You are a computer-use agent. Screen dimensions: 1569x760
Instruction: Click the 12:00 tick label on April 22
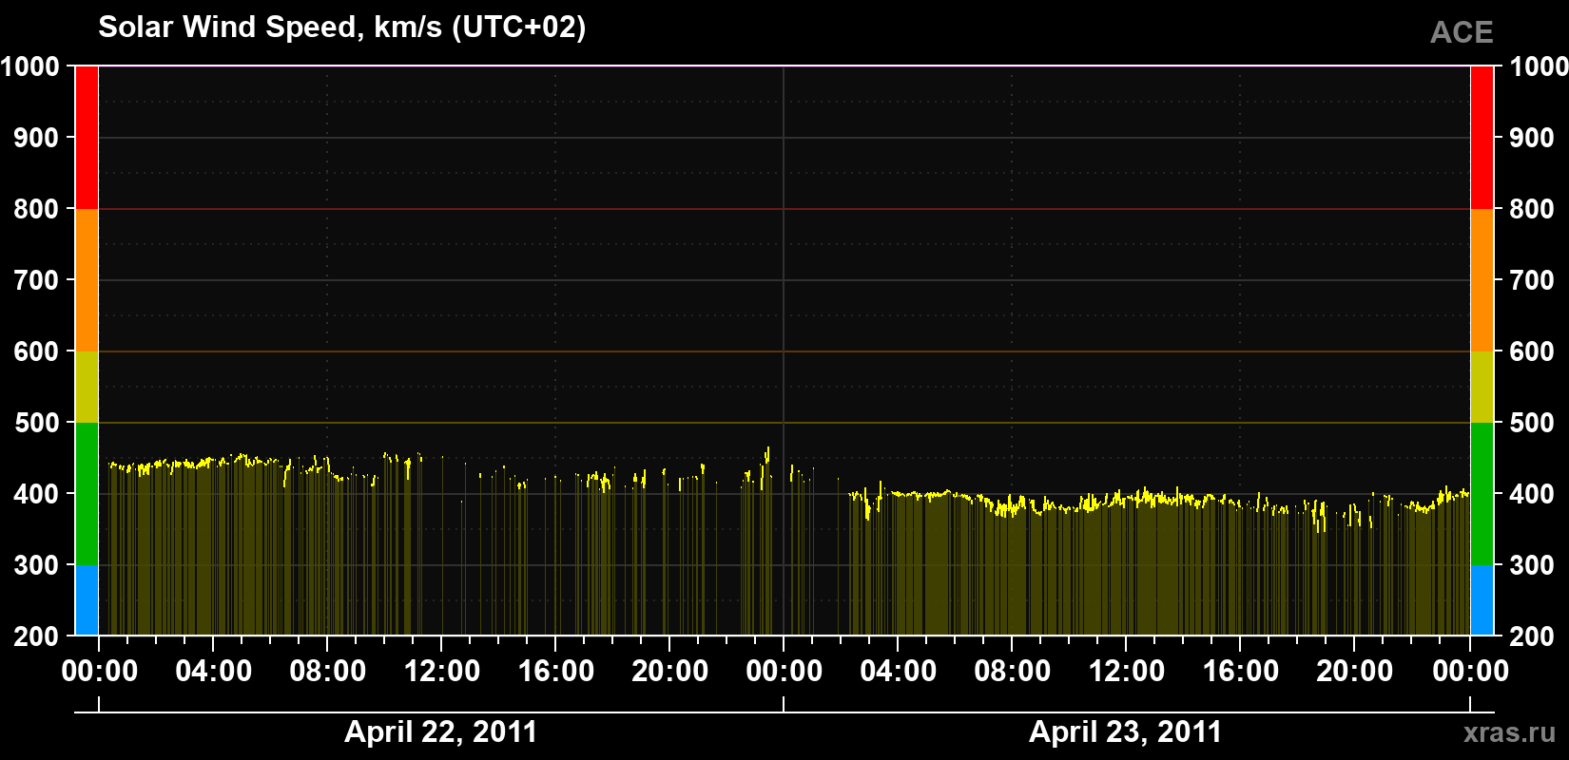(x=442, y=671)
